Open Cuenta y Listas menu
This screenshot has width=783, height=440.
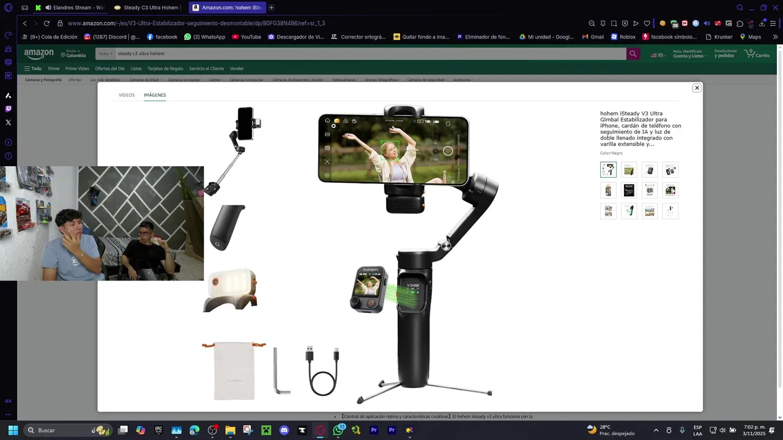689,54
